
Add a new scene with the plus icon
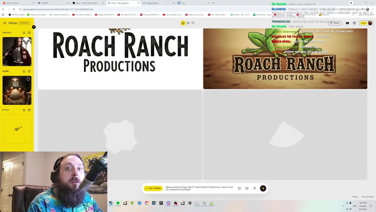(x=29, y=71)
